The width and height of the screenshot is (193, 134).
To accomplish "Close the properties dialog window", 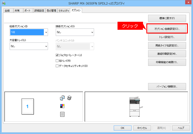I will [x=188, y=2].
